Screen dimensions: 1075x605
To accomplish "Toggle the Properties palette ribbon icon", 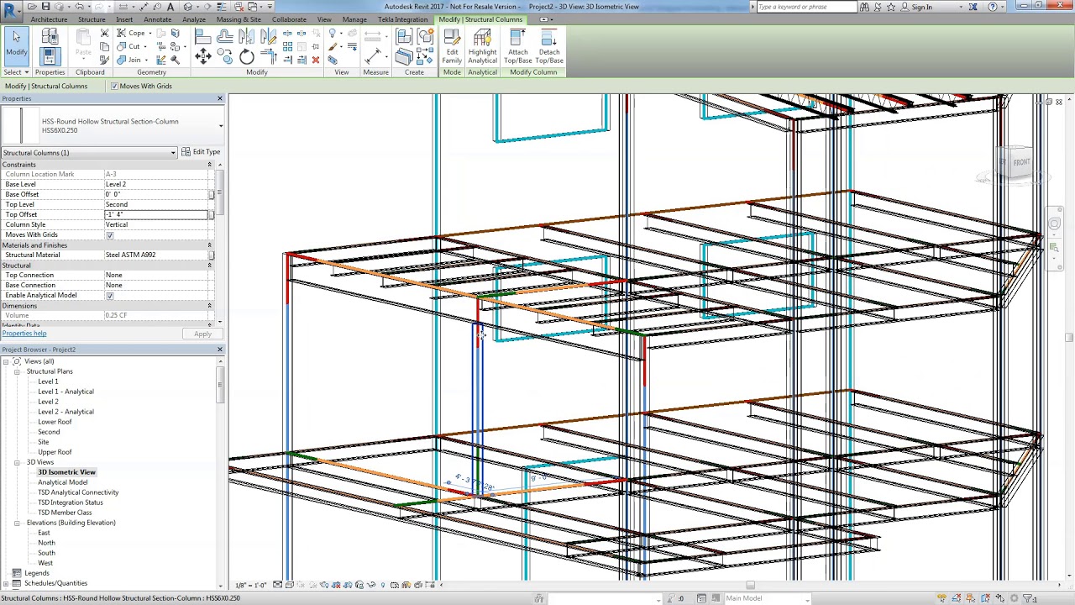I will [49, 56].
